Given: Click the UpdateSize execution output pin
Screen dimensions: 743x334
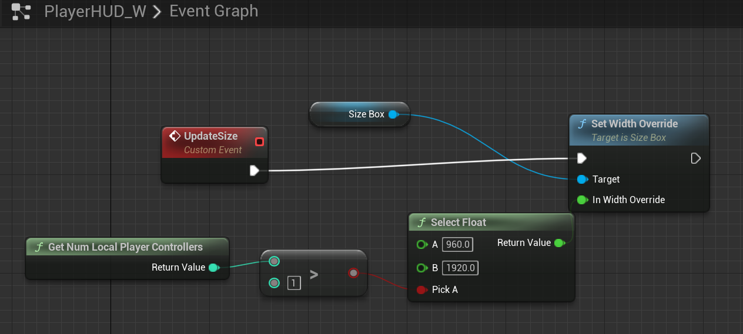Looking at the screenshot, I should pos(254,170).
